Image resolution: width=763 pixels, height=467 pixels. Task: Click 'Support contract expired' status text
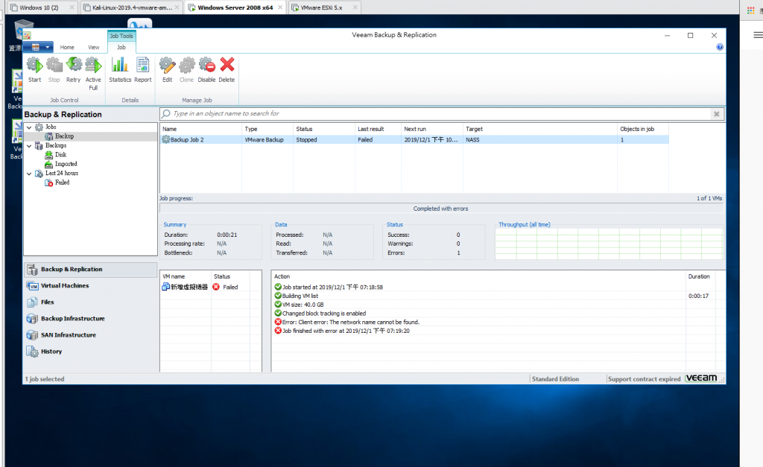pyautogui.click(x=644, y=379)
